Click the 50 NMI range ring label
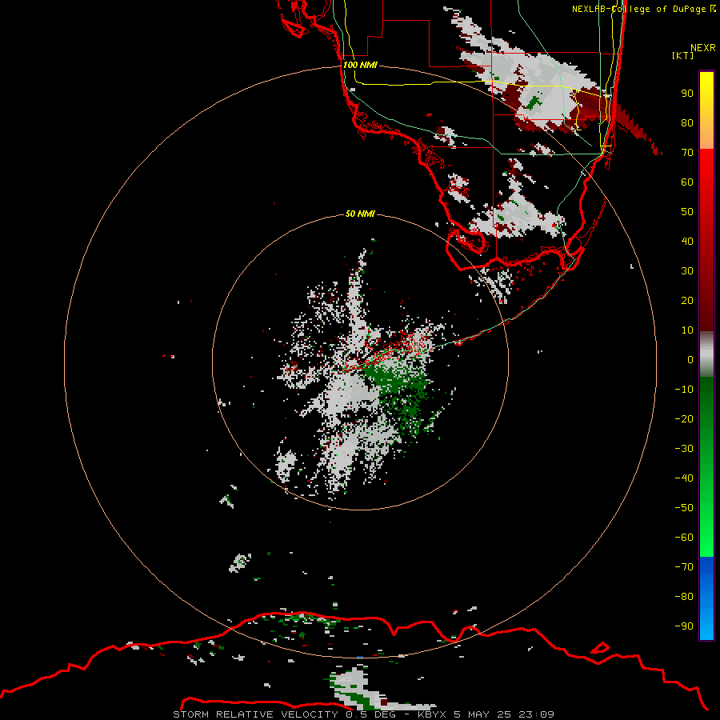 360,214
